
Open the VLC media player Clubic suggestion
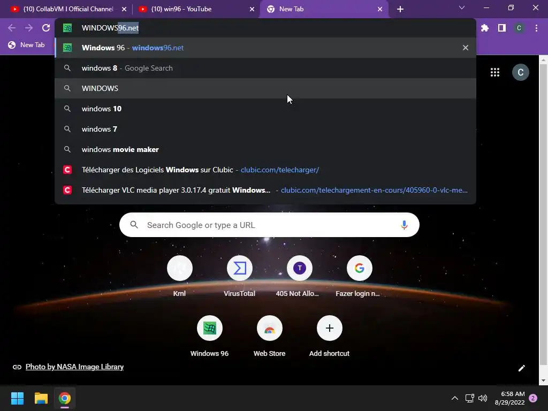[265, 190]
